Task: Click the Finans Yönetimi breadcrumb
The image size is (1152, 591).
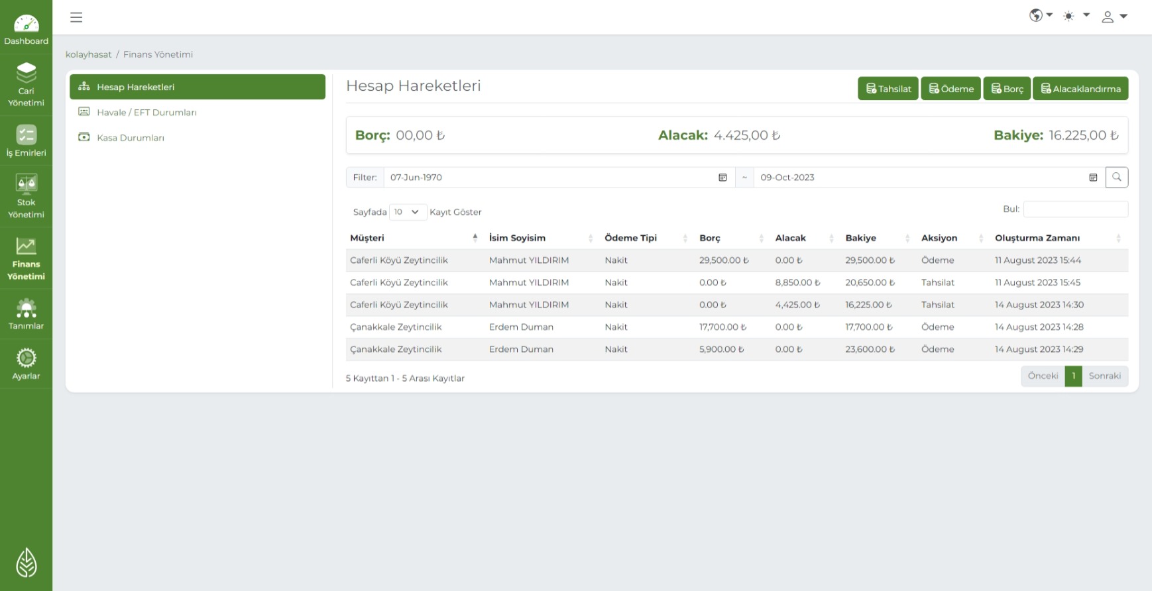Action: tap(158, 54)
